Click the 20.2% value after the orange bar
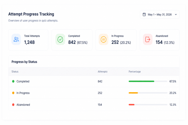Viewport: 188px width, 125px height. [173, 93]
